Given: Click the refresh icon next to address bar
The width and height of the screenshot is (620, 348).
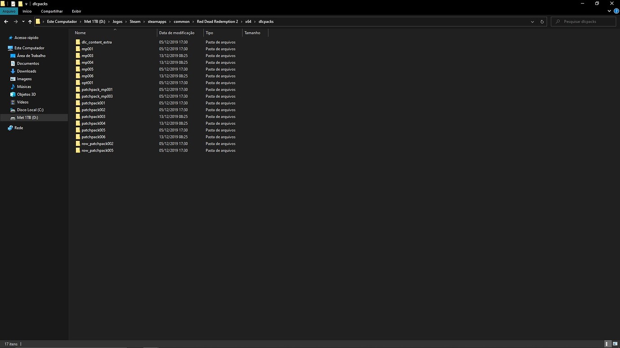Looking at the screenshot, I should [542, 22].
